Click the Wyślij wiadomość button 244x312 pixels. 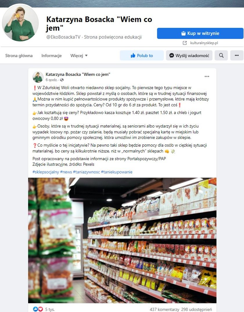(189, 55)
